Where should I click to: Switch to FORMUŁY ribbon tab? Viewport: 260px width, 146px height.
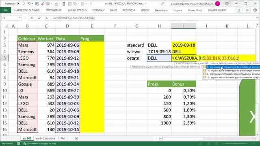(98, 10)
